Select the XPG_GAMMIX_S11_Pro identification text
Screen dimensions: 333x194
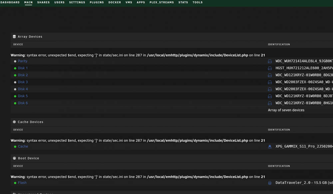[304, 146]
